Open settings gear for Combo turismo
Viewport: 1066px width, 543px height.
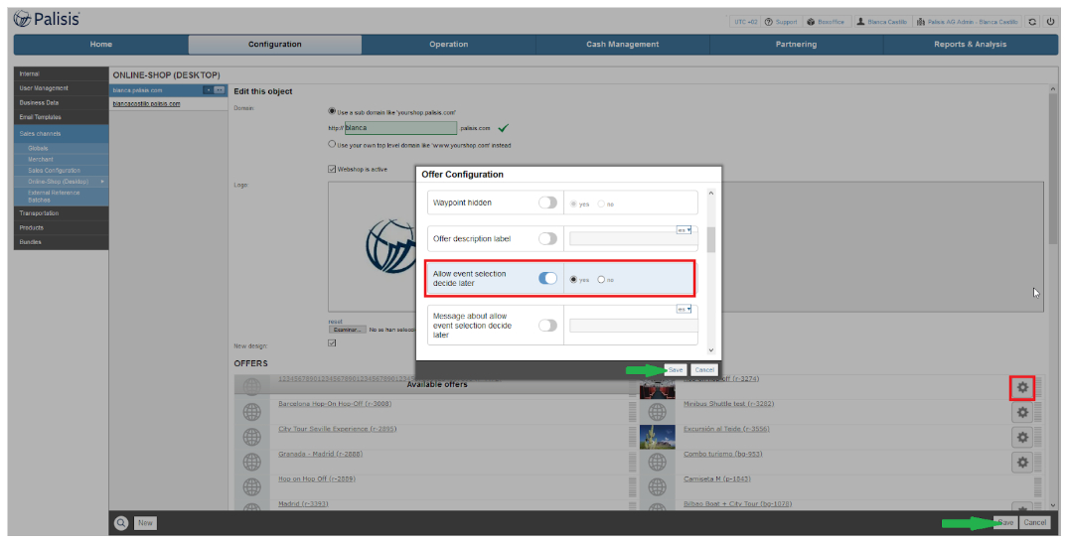click(1022, 463)
